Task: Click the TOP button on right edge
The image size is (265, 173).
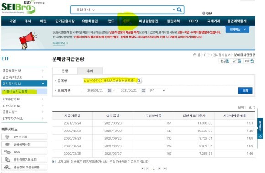Action: [x=260, y=136]
